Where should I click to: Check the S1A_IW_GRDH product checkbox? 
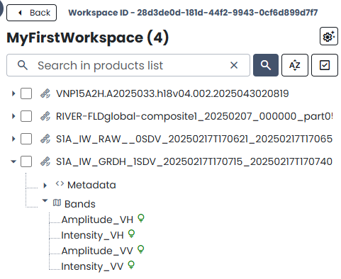tap(26, 161)
